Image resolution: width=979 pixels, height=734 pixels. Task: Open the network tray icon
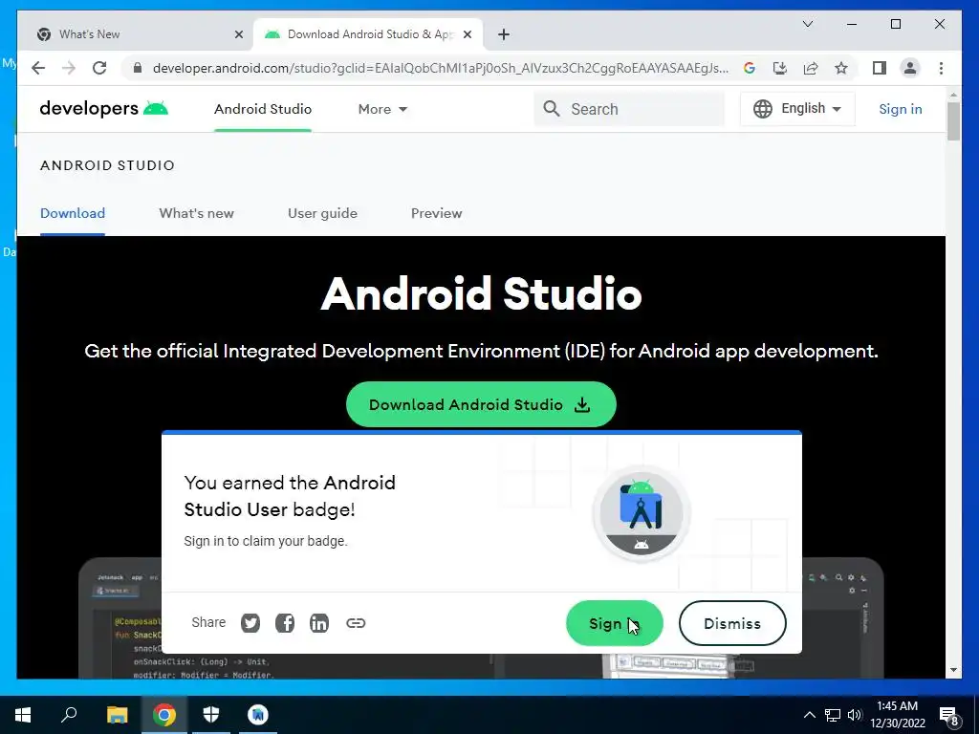(833, 715)
